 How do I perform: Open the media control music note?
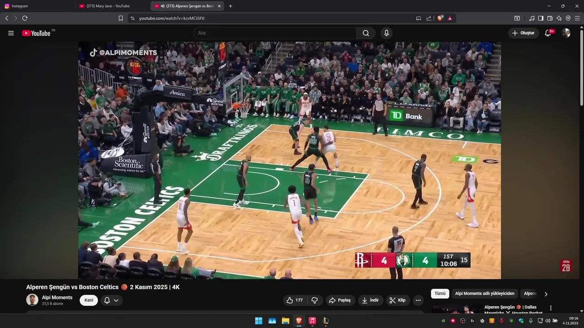coord(532,18)
